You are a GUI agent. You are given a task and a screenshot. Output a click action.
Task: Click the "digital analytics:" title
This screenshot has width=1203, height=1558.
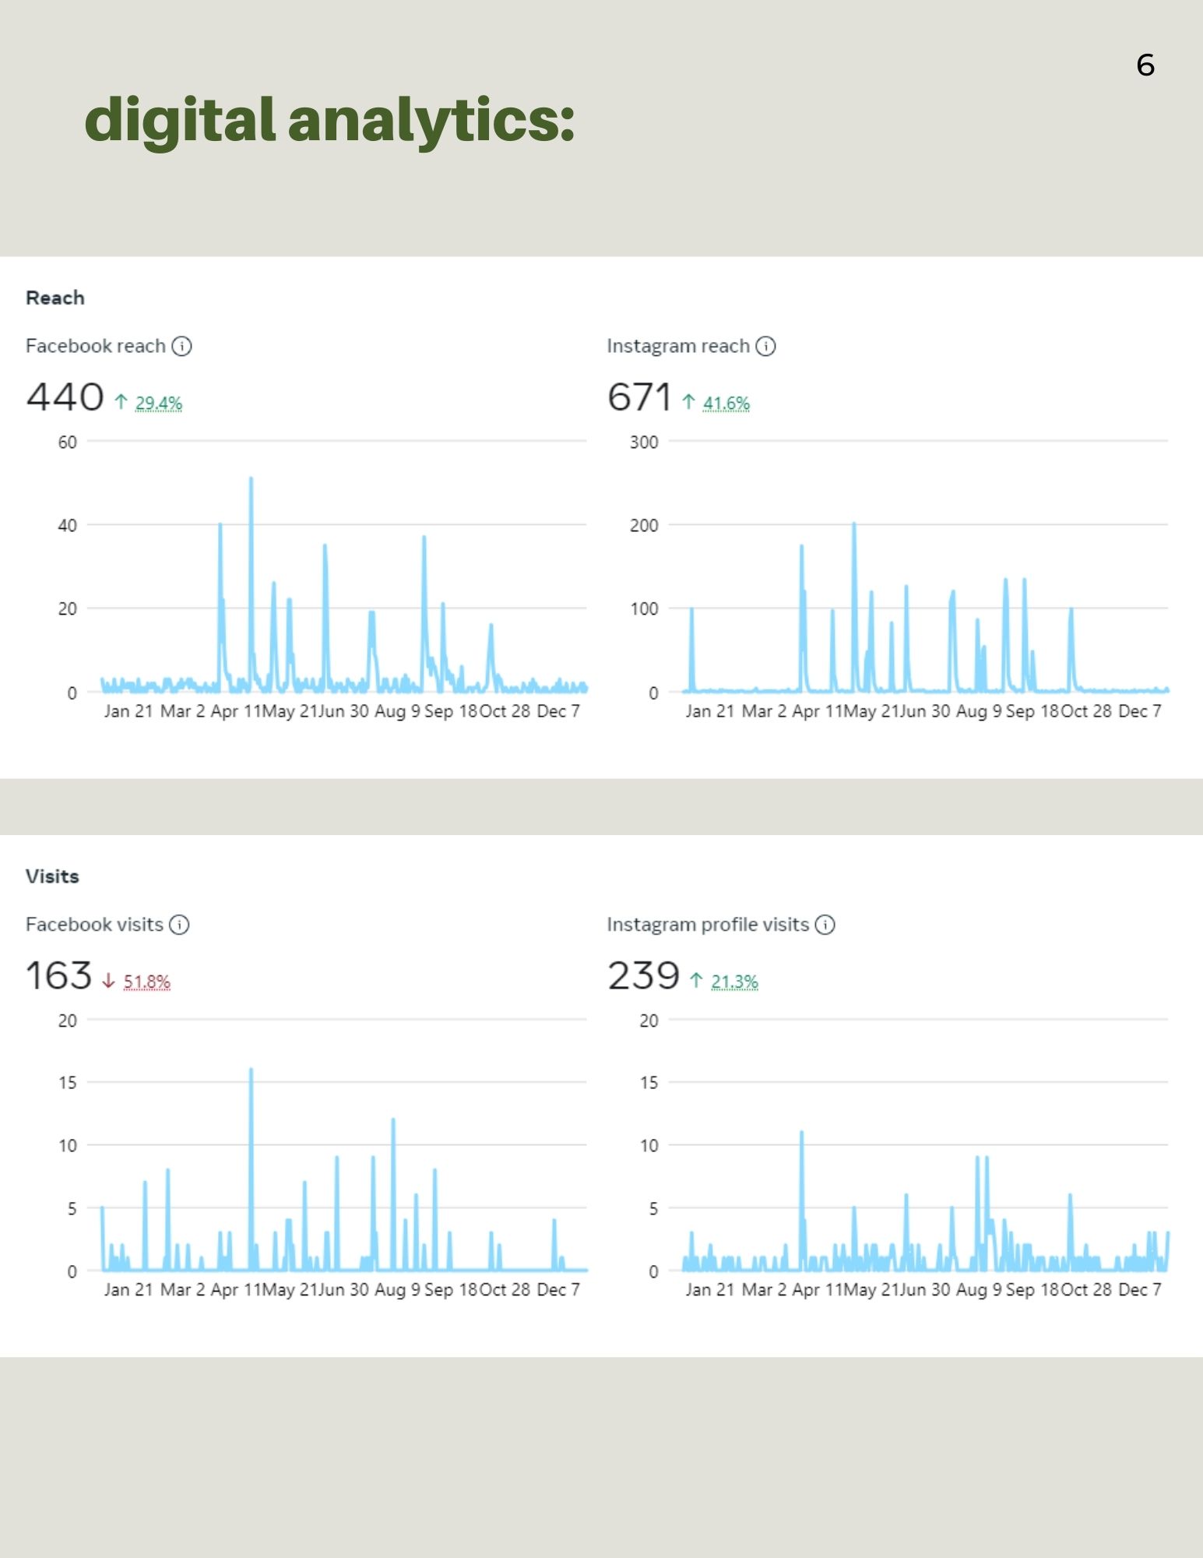(x=329, y=121)
